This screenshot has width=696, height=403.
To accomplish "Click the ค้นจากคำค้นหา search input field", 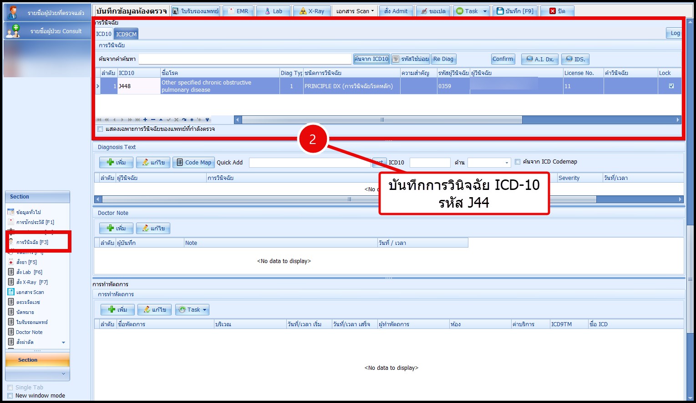I will [x=245, y=59].
